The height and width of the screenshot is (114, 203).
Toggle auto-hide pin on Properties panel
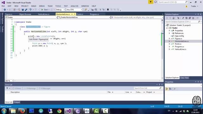point(198,82)
